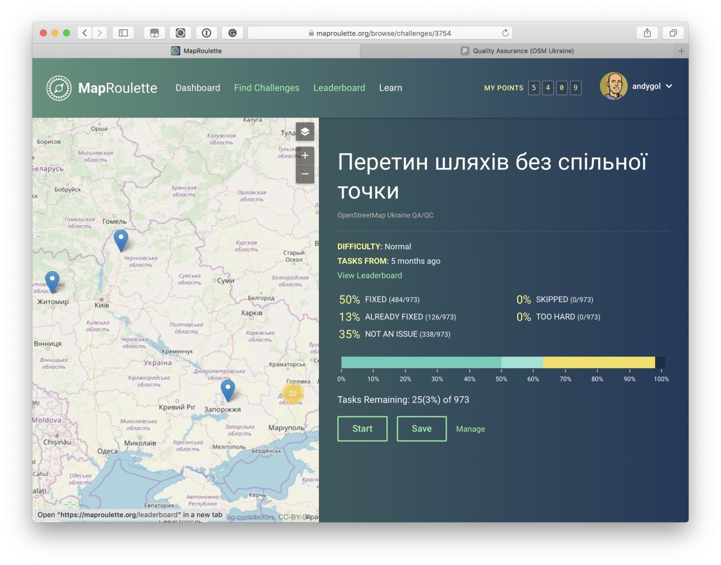Add a new Safari tab
This screenshot has height=565, width=721.
pyautogui.click(x=682, y=51)
